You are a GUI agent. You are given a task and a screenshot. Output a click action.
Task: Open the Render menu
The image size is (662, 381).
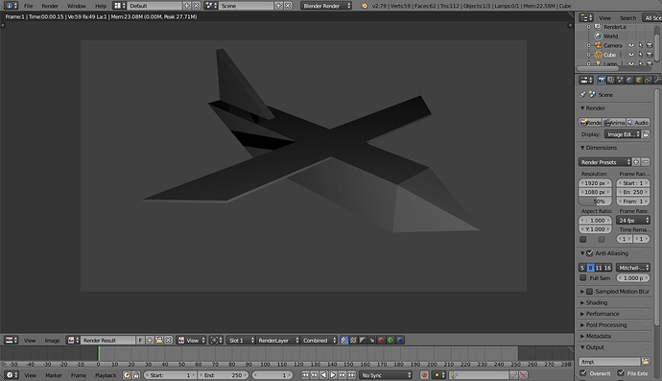point(50,6)
